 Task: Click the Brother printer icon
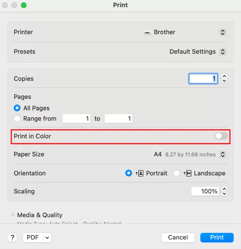coord(147,32)
